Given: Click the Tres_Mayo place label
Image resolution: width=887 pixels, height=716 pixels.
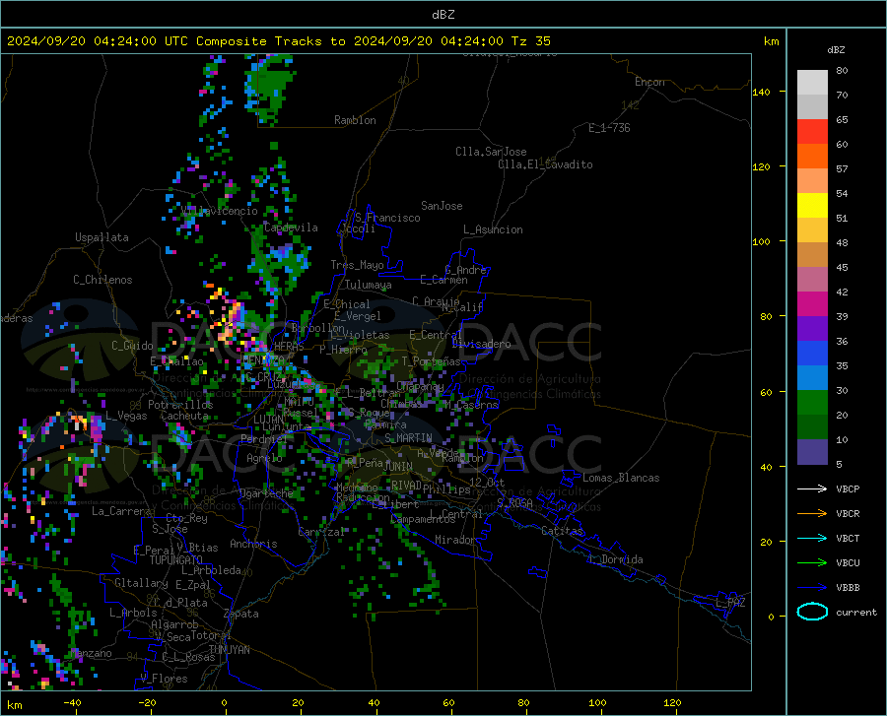Looking at the screenshot, I should (x=357, y=265).
